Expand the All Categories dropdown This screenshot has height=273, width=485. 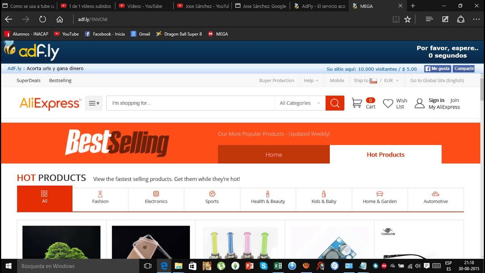click(300, 103)
